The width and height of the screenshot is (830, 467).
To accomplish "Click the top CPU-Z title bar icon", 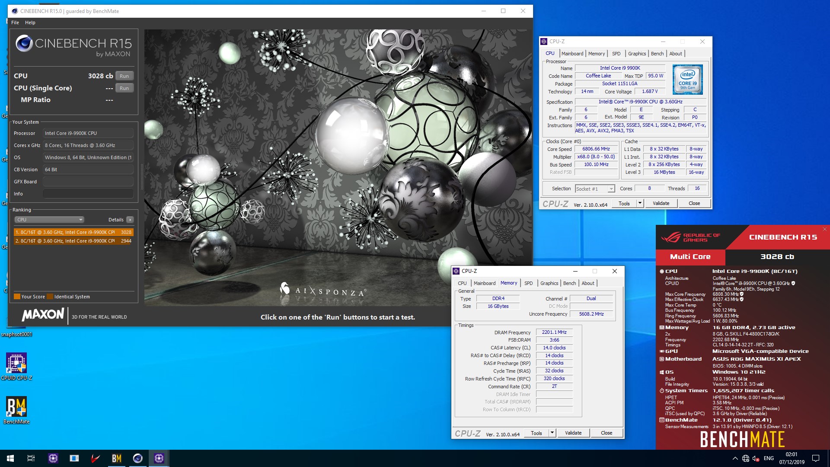I will pyautogui.click(x=544, y=42).
